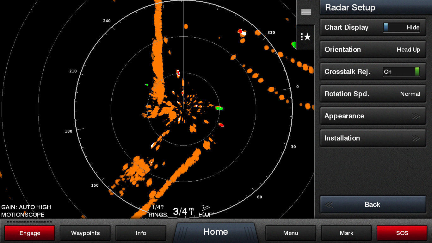This screenshot has height=243, width=432.
Task: Tap the GAIN: AUTO HIGH status
Action: tap(26, 207)
